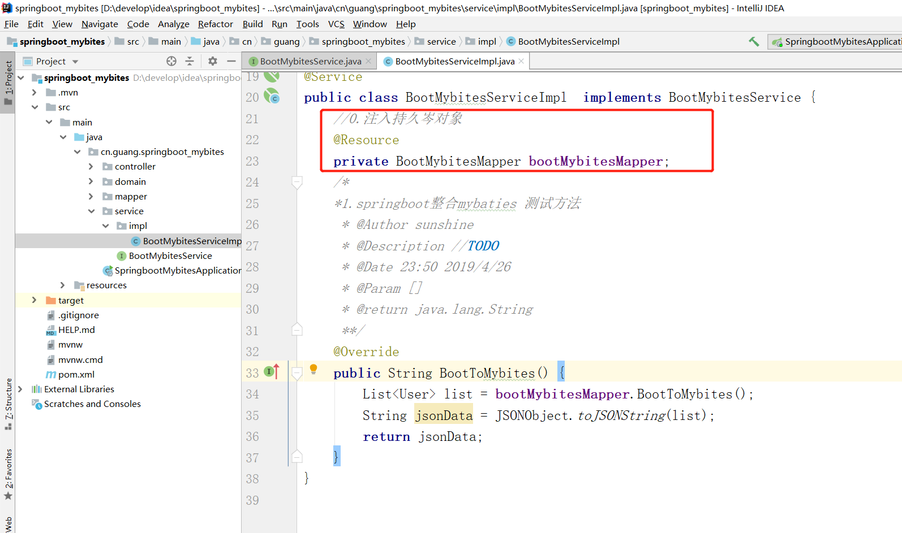Click the yellow intention light bulb icon

point(313,370)
